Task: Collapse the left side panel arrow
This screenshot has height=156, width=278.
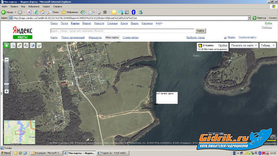Action: click(1, 93)
